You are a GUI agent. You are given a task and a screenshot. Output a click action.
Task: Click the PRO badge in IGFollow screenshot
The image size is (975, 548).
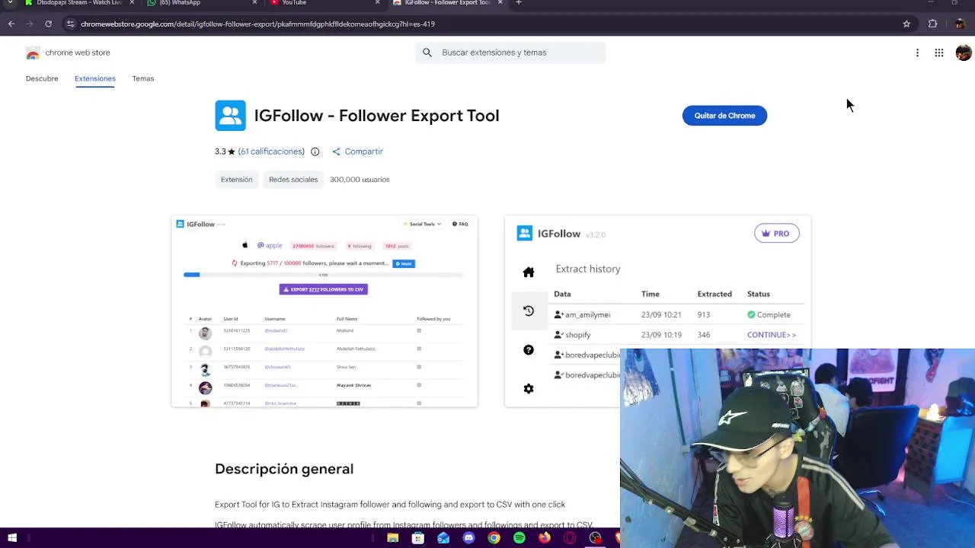[x=776, y=234]
